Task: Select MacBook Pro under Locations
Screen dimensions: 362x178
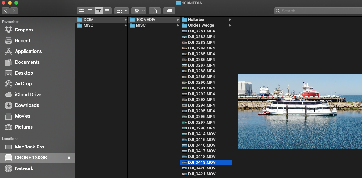Action: click(x=29, y=147)
